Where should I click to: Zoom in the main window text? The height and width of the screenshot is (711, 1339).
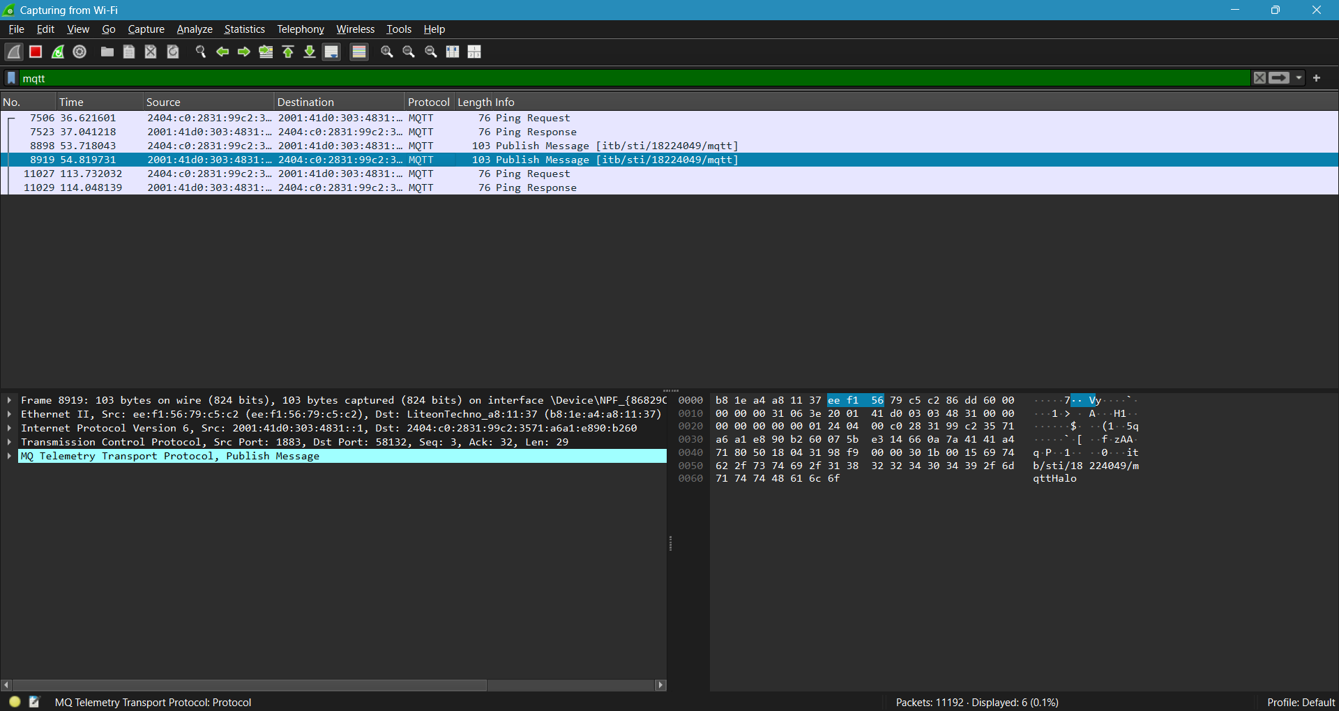click(387, 52)
